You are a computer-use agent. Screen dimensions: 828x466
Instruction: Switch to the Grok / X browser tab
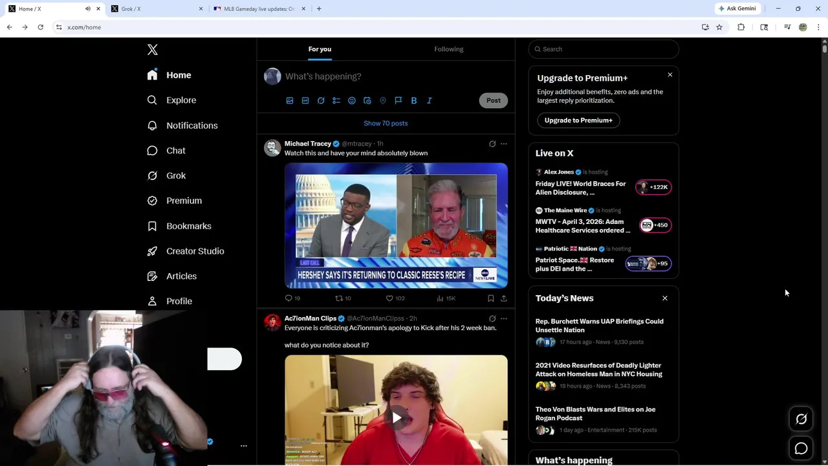[x=157, y=8]
